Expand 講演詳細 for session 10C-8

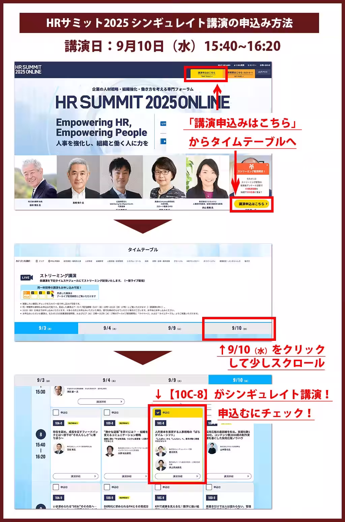click(178, 476)
